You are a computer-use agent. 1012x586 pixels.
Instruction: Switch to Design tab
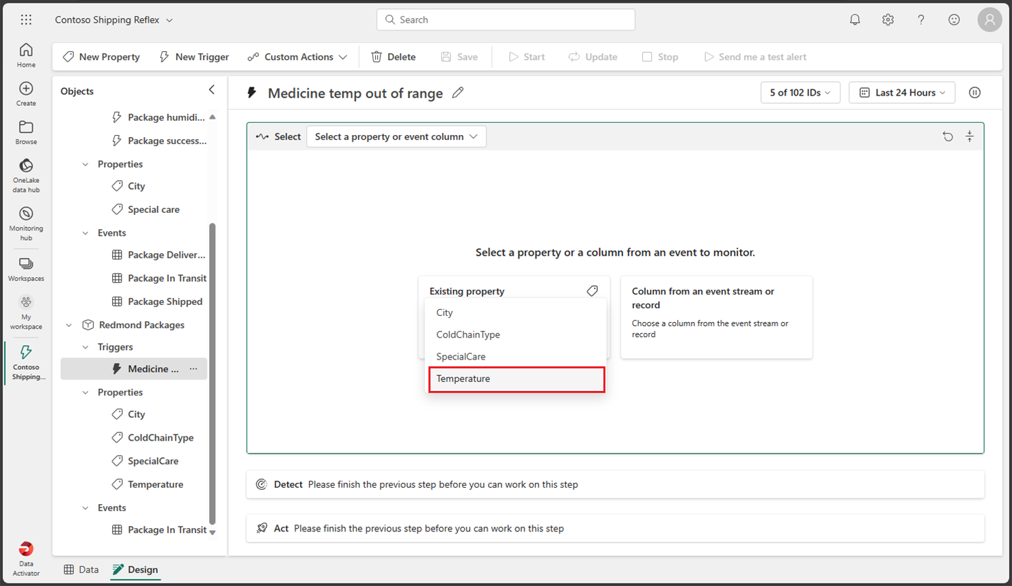coord(135,570)
